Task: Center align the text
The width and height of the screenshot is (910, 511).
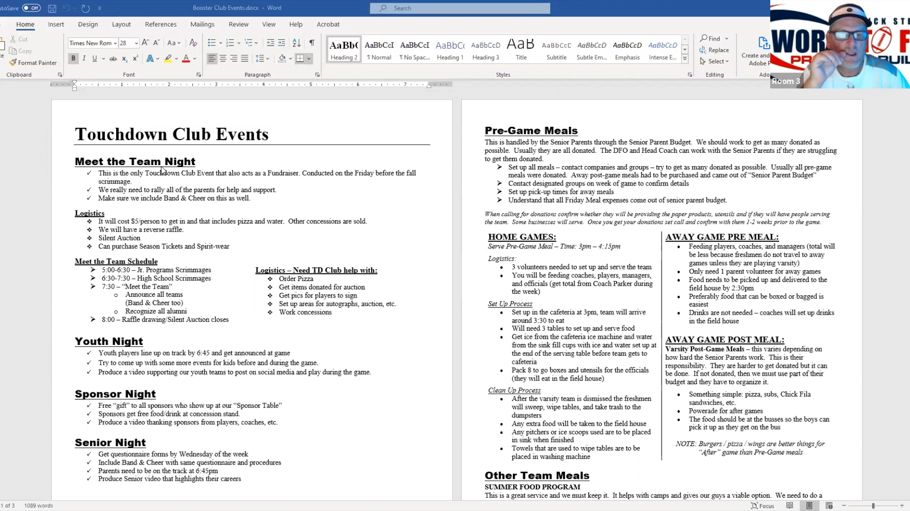Action: (223, 59)
